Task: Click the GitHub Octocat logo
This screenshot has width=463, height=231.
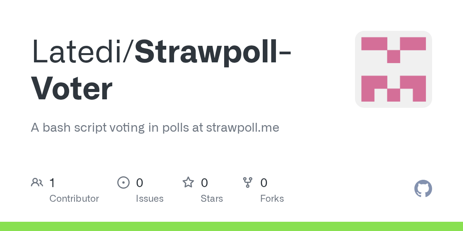Action: pyautogui.click(x=423, y=189)
